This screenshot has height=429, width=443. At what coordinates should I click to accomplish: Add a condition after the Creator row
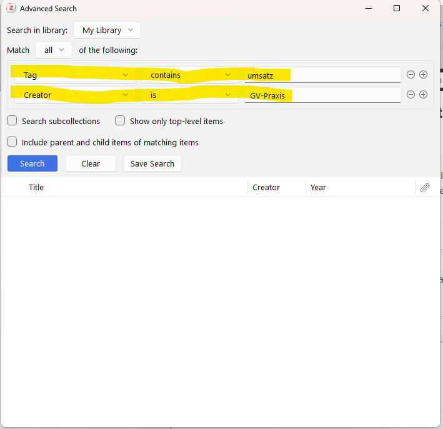[423, 95]
